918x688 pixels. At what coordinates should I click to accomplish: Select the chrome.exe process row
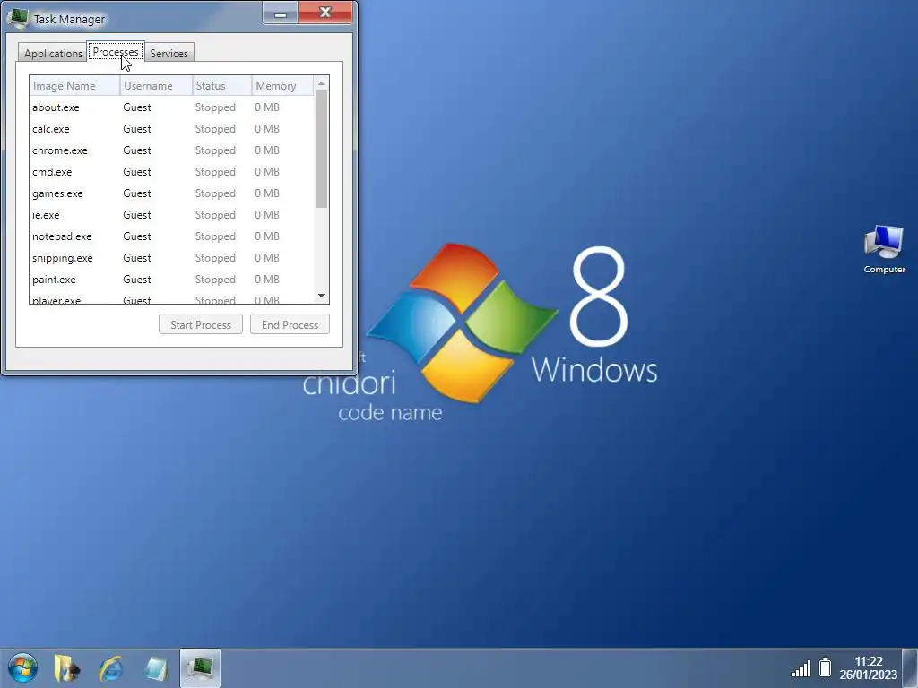171,150
